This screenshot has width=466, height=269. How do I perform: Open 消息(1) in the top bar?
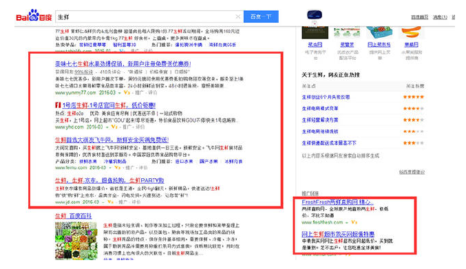440,17
